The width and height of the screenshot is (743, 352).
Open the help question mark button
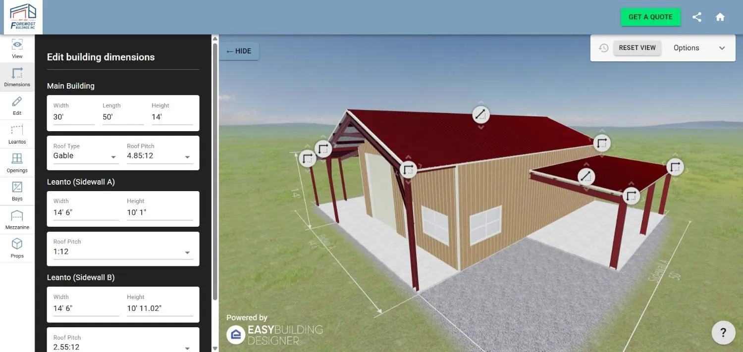(723, 332)
